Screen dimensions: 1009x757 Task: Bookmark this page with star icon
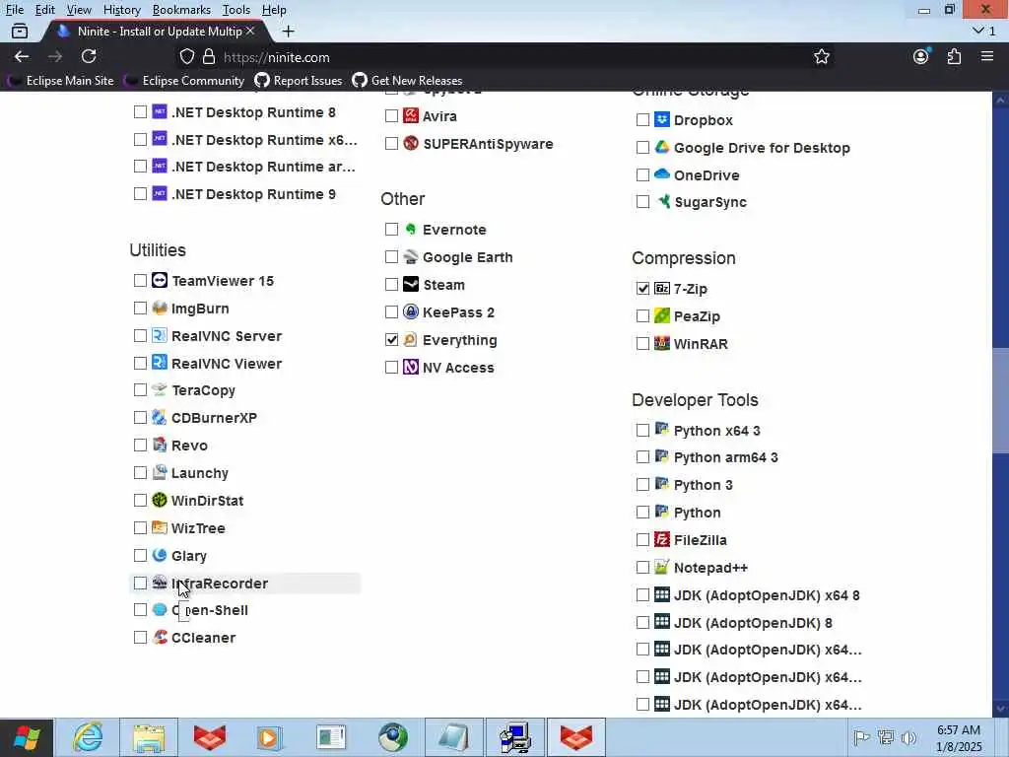(821, 56)
